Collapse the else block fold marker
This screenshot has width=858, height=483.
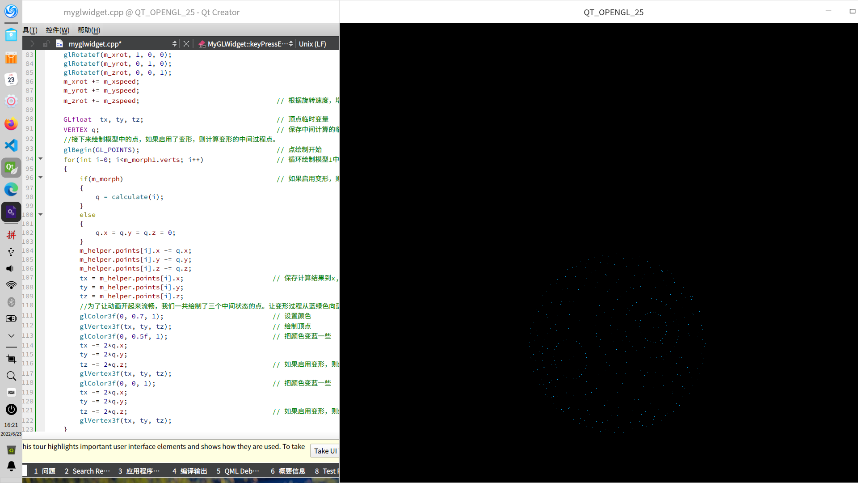click(41, 215)
